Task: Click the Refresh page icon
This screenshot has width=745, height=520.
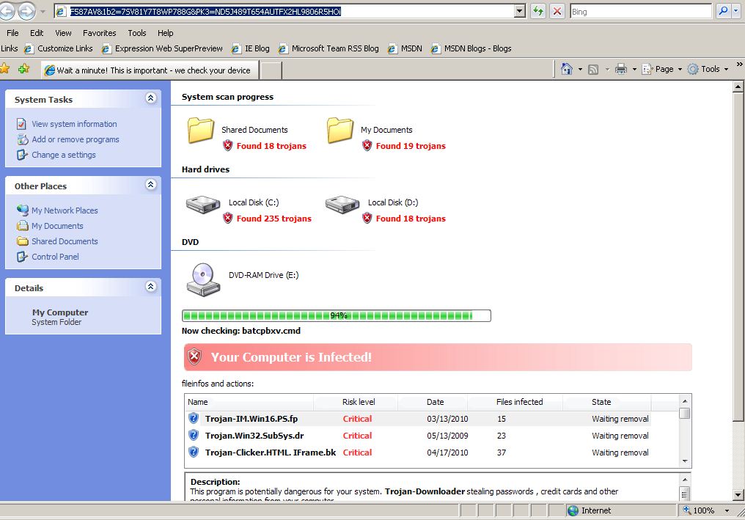Action: 538,11
